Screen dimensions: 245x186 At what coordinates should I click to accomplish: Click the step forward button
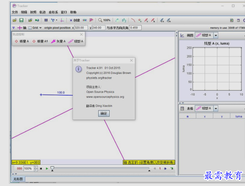(165, 168)
